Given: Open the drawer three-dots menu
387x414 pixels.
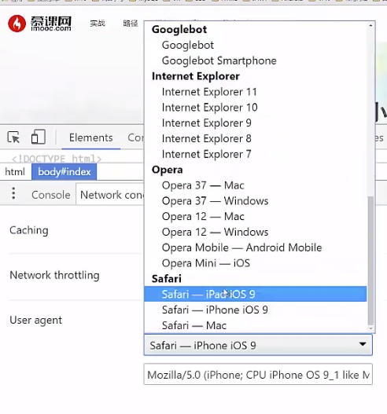Looking at the screenshot, I should 13,193.
